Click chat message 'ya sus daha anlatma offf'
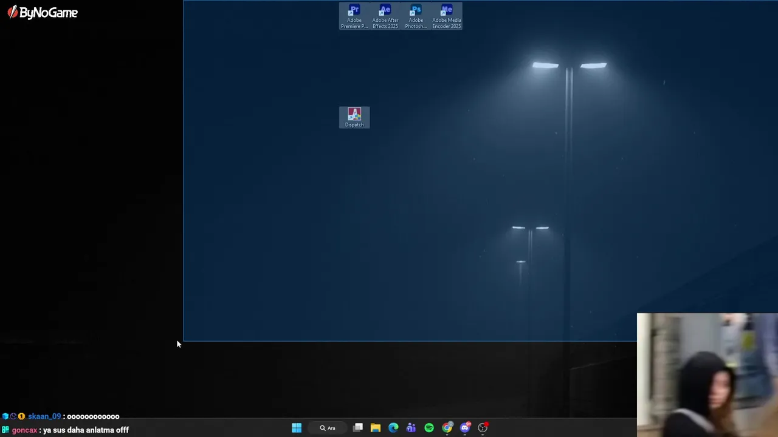778x437 pixels. point(86,430)
